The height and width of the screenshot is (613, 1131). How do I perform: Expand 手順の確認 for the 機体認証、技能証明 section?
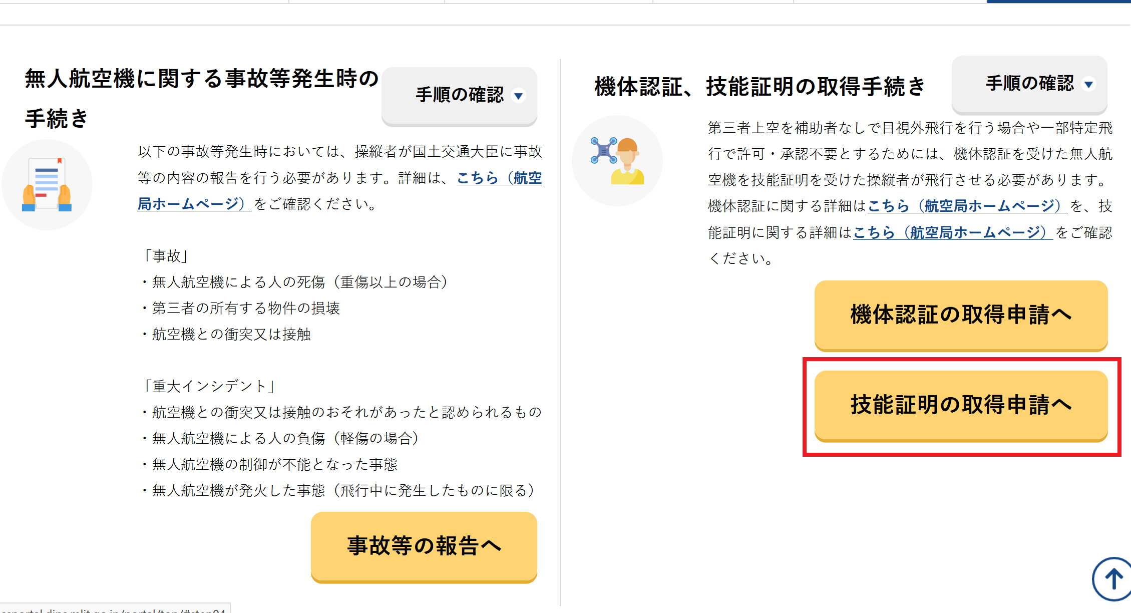pos(1029,84)
